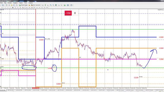Image resolution: width=164 pixels, height=92 pixels.
Task: Select the Text Label tool
Action: point(20,7)
